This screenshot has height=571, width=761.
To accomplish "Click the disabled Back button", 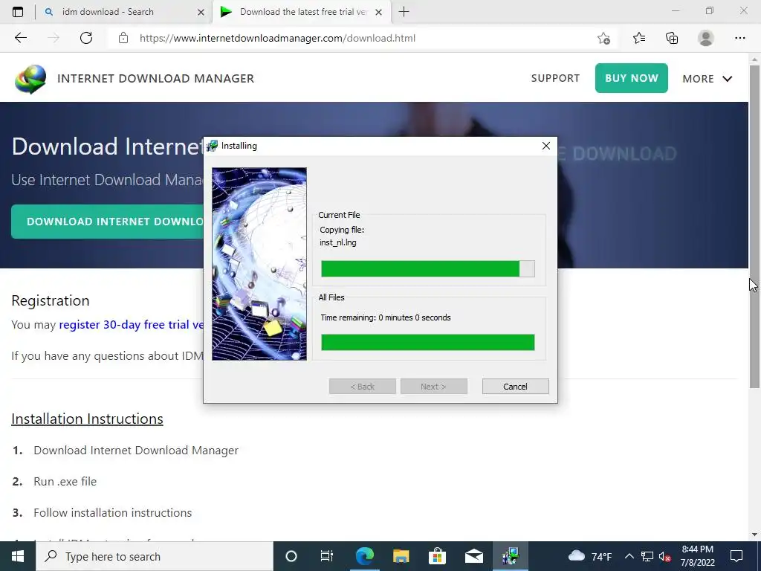I will [x=363, y=387].
